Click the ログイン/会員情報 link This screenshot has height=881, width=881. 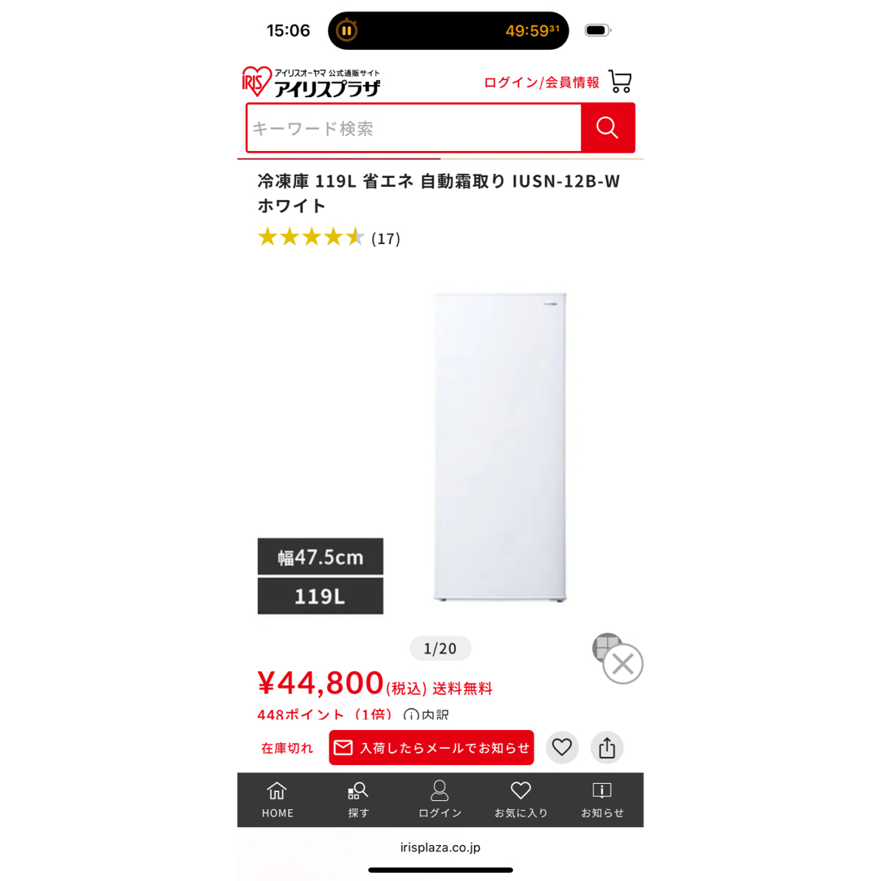click(542, 82)
